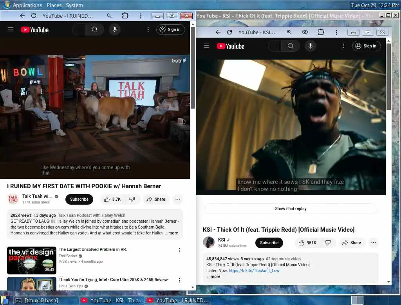Click the clock showing Tue Oct 29

(375, 5)
